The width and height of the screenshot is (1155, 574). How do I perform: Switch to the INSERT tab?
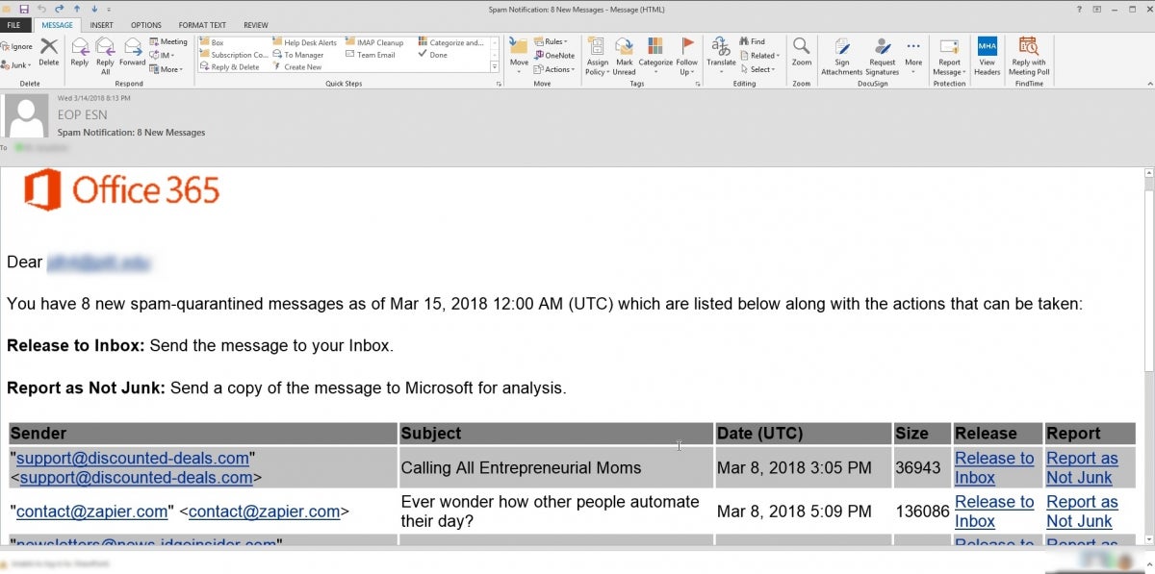(x=101, y=25)
